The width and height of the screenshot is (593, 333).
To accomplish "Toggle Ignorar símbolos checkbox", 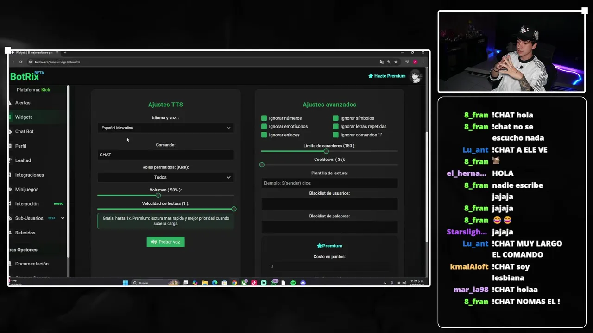I will point(335,118).
